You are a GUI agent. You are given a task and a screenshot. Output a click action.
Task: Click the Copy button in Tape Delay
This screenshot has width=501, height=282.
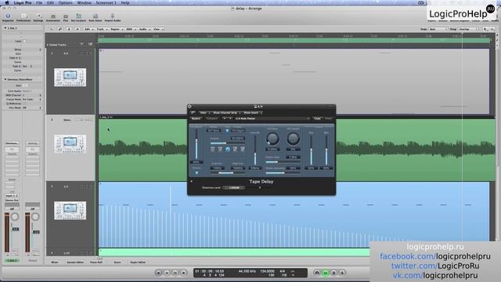pos(317,118)
